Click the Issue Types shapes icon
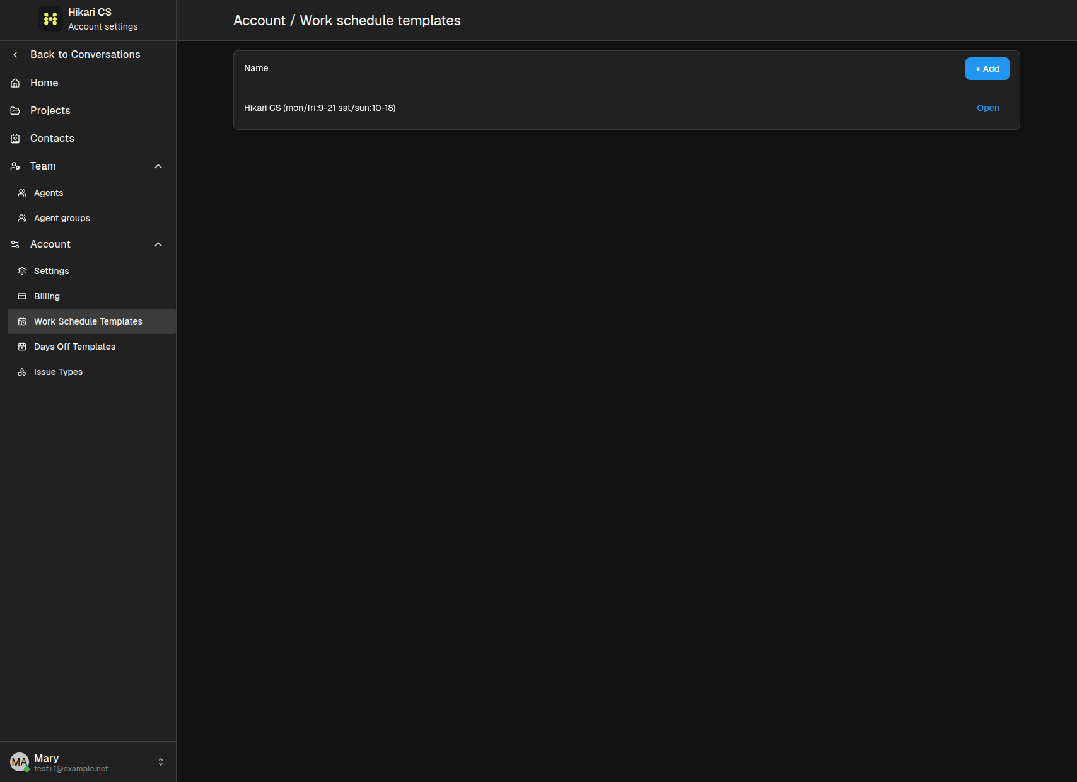 pos(22,372)
